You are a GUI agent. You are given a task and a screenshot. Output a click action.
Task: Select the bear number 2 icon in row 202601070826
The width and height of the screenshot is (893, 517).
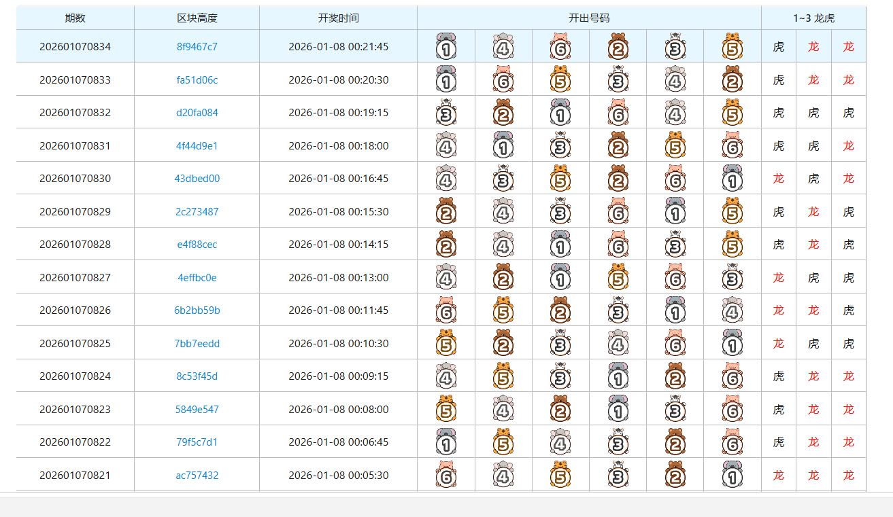pyautogui.click(x=560, y=310)
